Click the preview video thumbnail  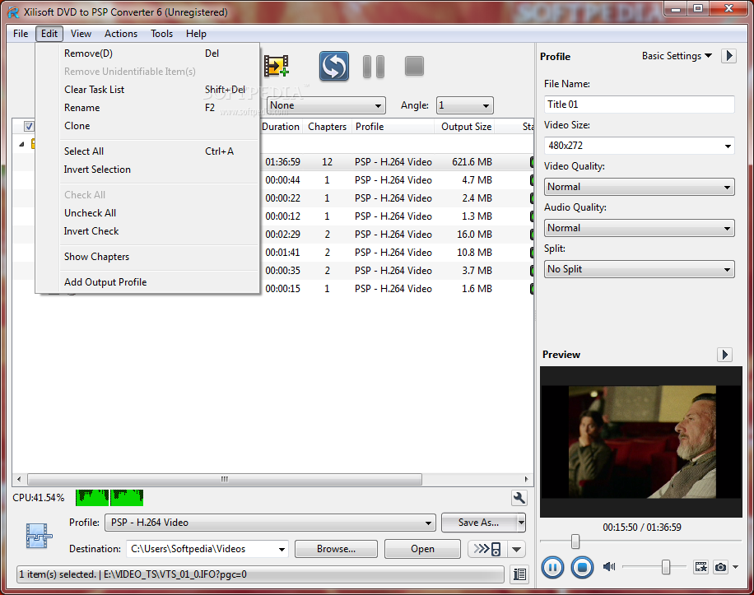click(642, 442)
